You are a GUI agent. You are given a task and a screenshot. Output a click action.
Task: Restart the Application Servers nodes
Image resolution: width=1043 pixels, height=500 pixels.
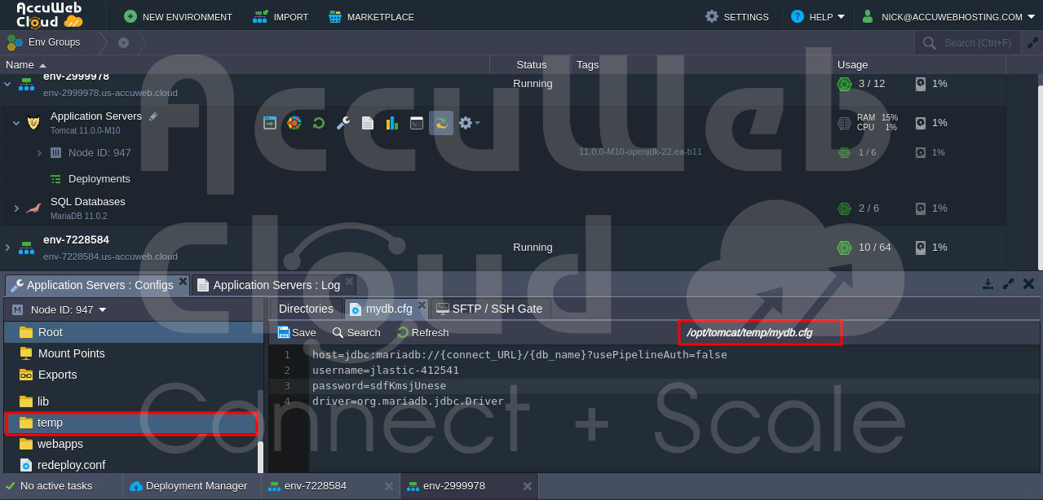click(x=319, y=123)
